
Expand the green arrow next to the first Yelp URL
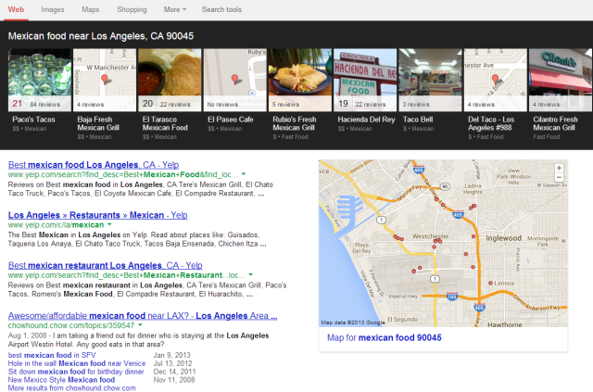click(x=244, y=174)
